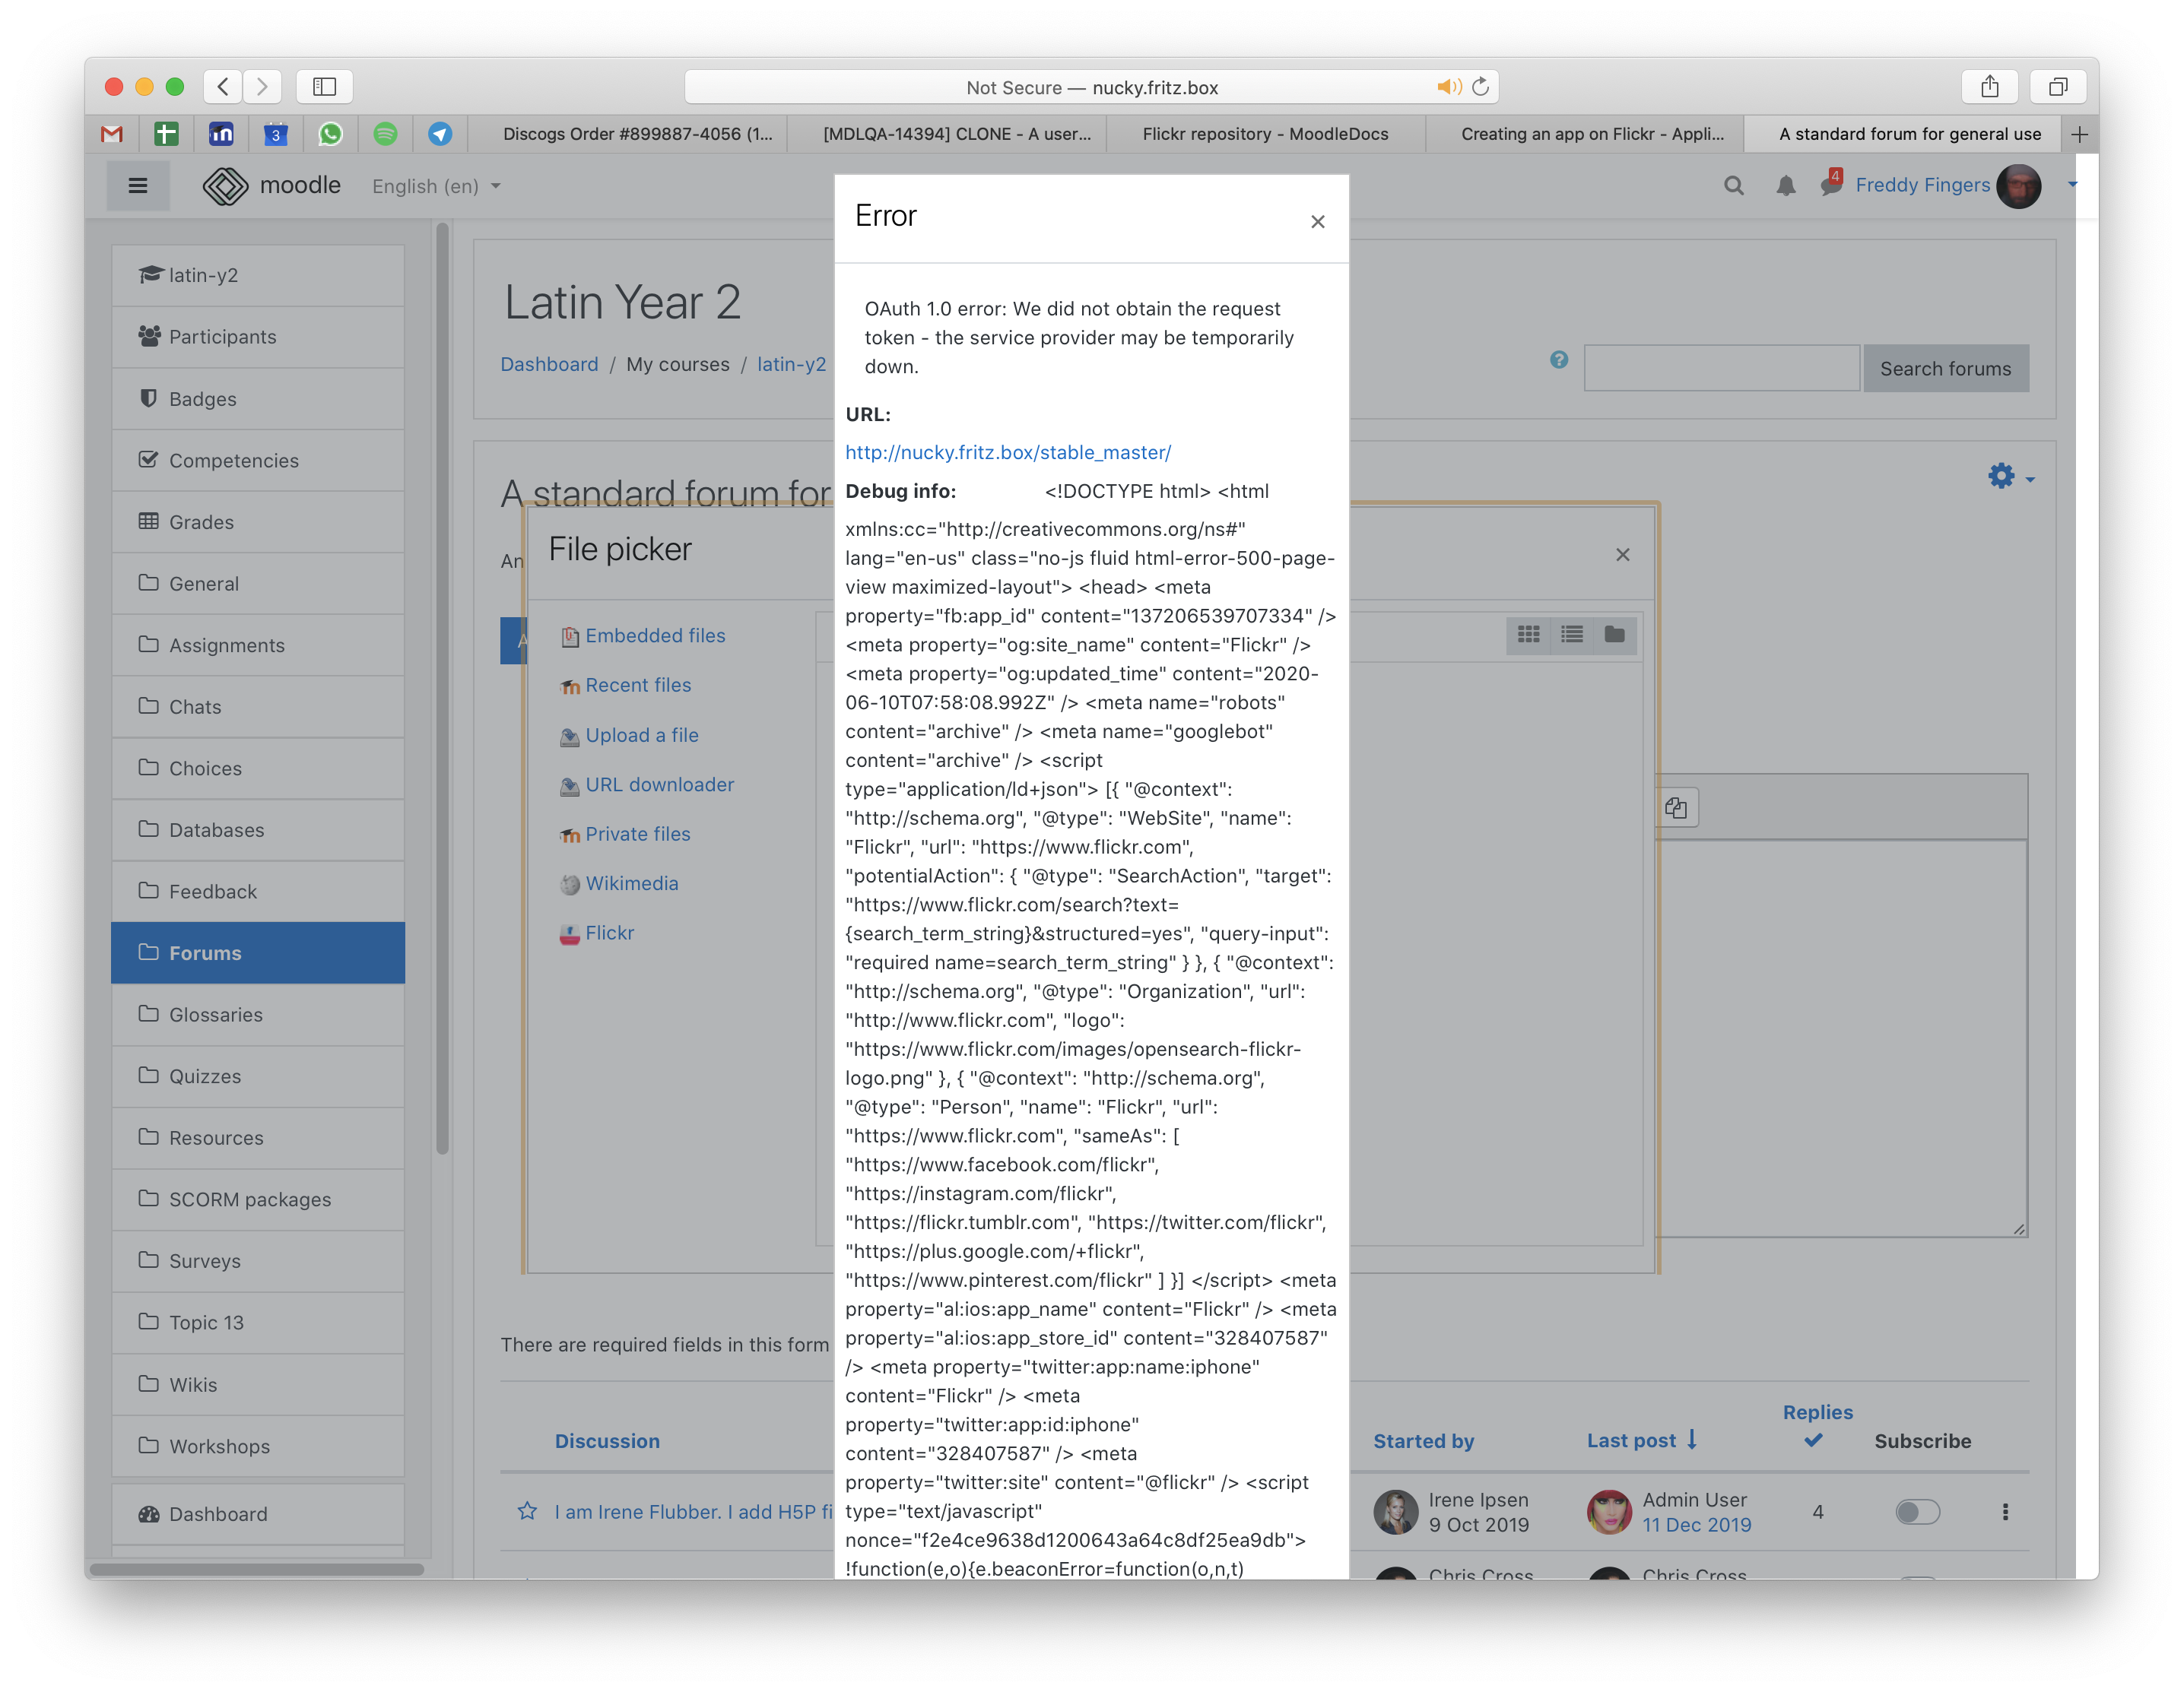Toggle subscribe switch for Irene Ipsen discussion
Screen dimensions: 2184x1692
pyautogui.click(x=1917, y=1512)
